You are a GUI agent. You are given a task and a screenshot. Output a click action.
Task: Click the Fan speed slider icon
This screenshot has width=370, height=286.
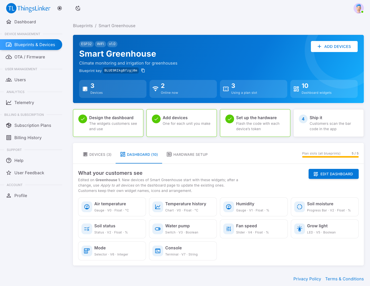[229, 229]
